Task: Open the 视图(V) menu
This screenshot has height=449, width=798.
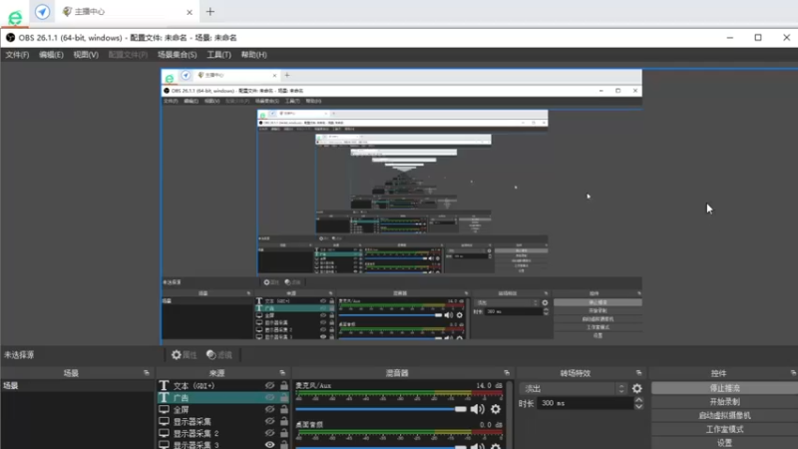Action: click(x=86, y=55)
